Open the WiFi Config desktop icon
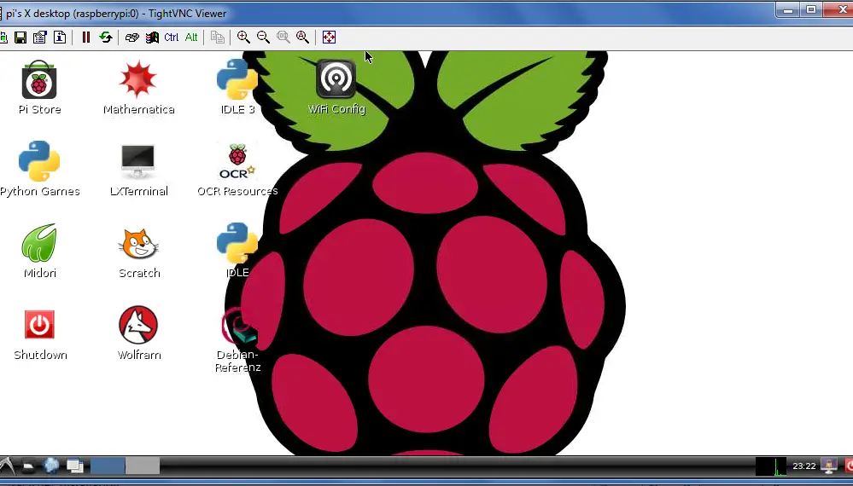The width and height of the screenshot is (853, 486). coord(336,80)
